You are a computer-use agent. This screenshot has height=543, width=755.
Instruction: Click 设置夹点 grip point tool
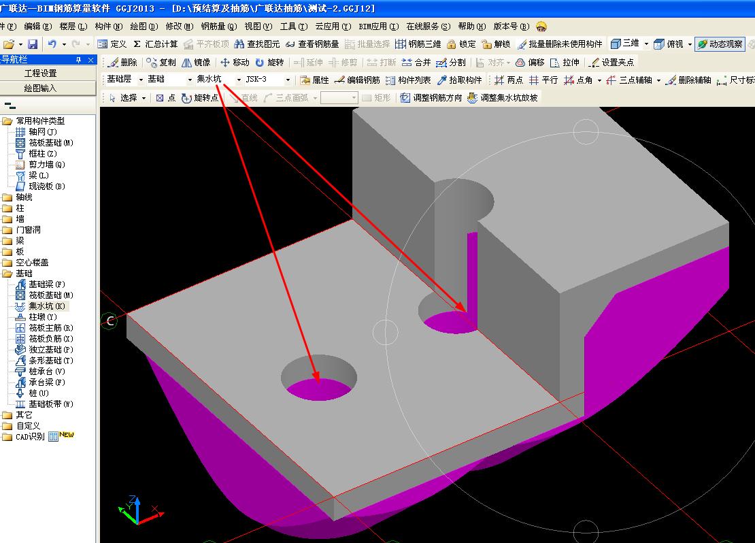[x=611, y=63]
